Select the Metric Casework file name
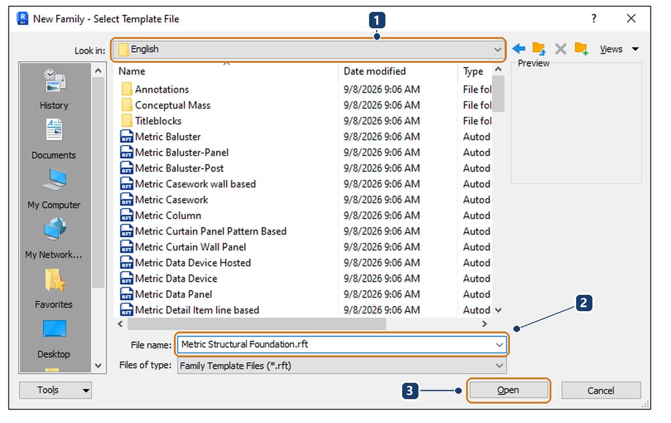The width and height of the screenshot is (671, 423). tap(171, 199)
